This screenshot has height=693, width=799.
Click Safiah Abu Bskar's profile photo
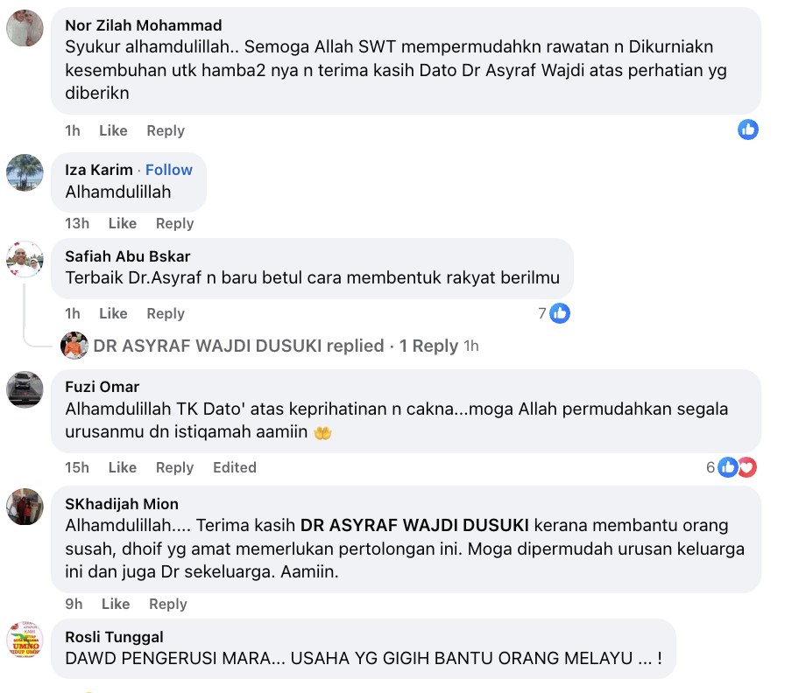[25, 259]
